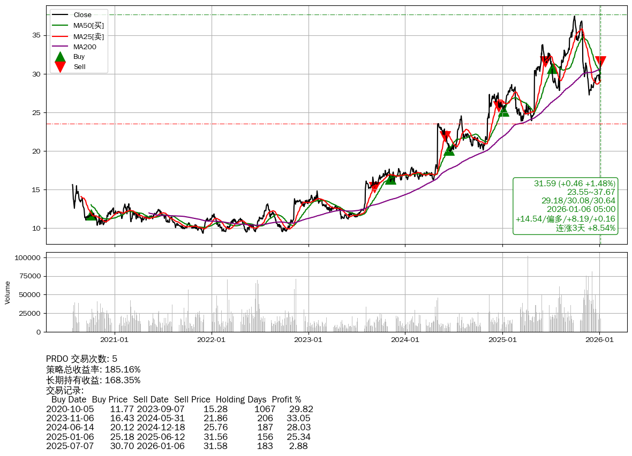Click the red Sell triangle in the legend
632x456 pixels.
61,67
